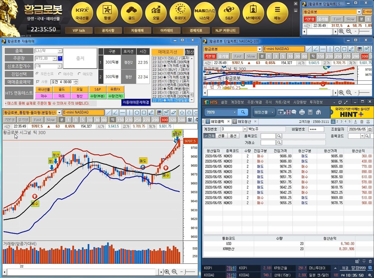Select the horizontal line tool in main chart
374x278 pixels.
123,113
